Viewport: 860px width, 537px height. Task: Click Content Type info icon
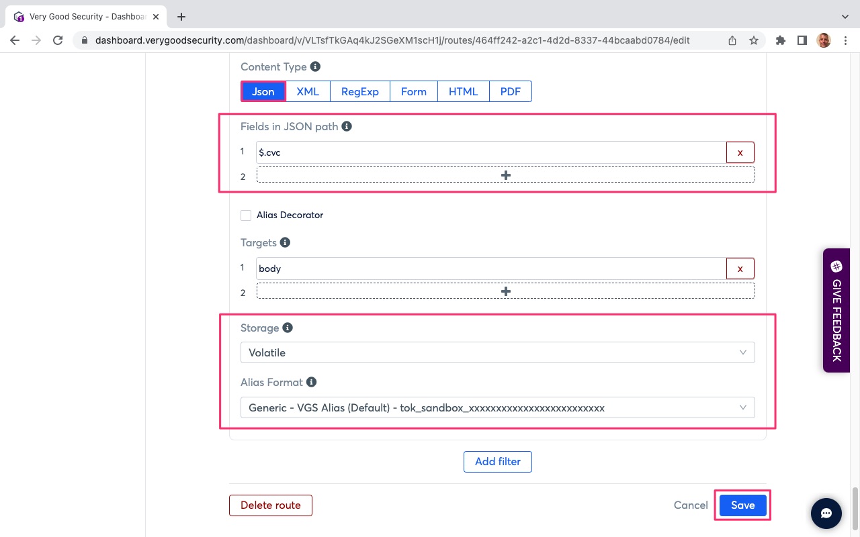[315, 66]
